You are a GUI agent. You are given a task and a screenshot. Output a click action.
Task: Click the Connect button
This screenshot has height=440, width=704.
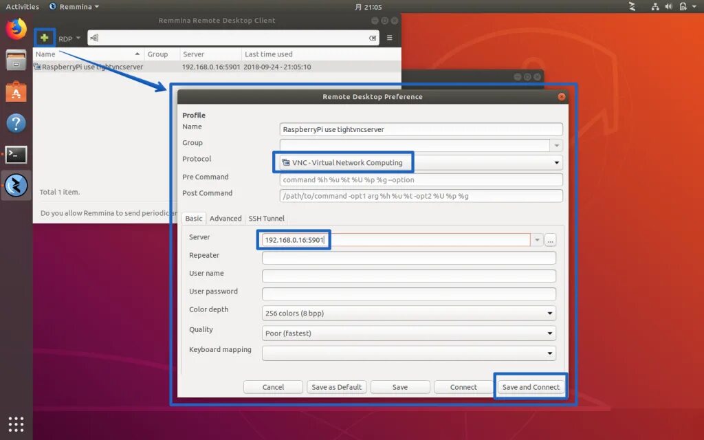pos(463,387)
